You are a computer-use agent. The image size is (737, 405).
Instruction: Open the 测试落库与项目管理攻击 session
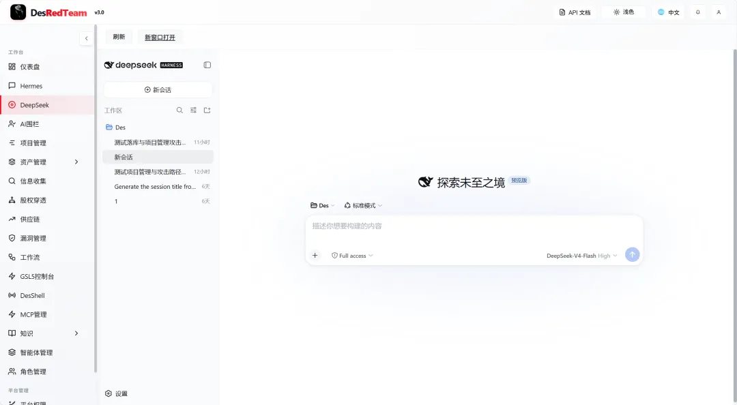tap(158, 142)
